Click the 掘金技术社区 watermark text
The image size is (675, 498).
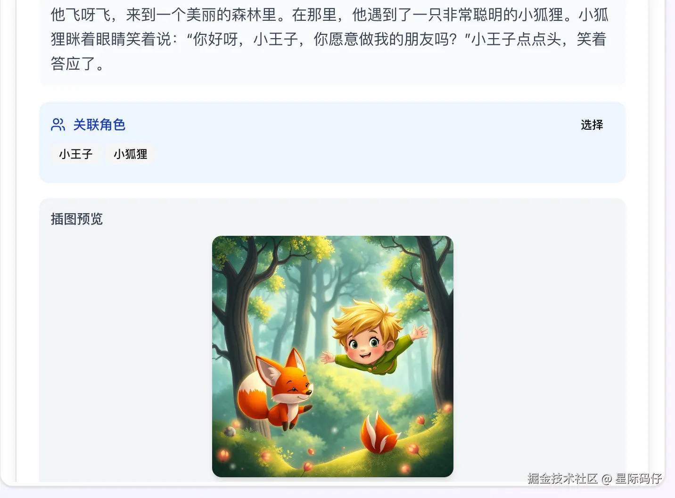[563, 478]
